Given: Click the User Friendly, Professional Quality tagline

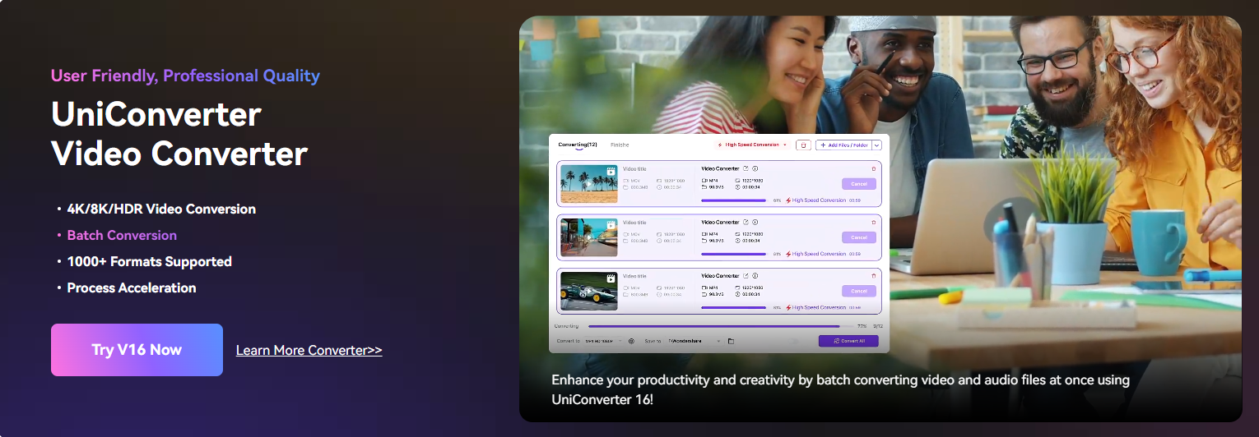Looking at the screenshot, I should click(185, 76).
